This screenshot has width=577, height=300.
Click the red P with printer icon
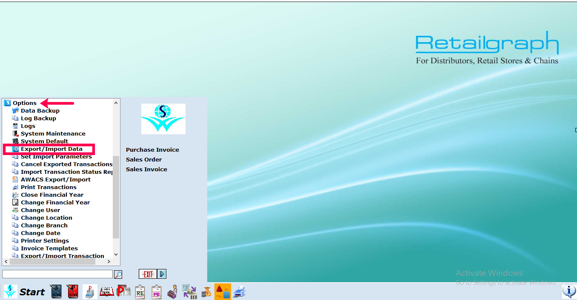(123, 292)
